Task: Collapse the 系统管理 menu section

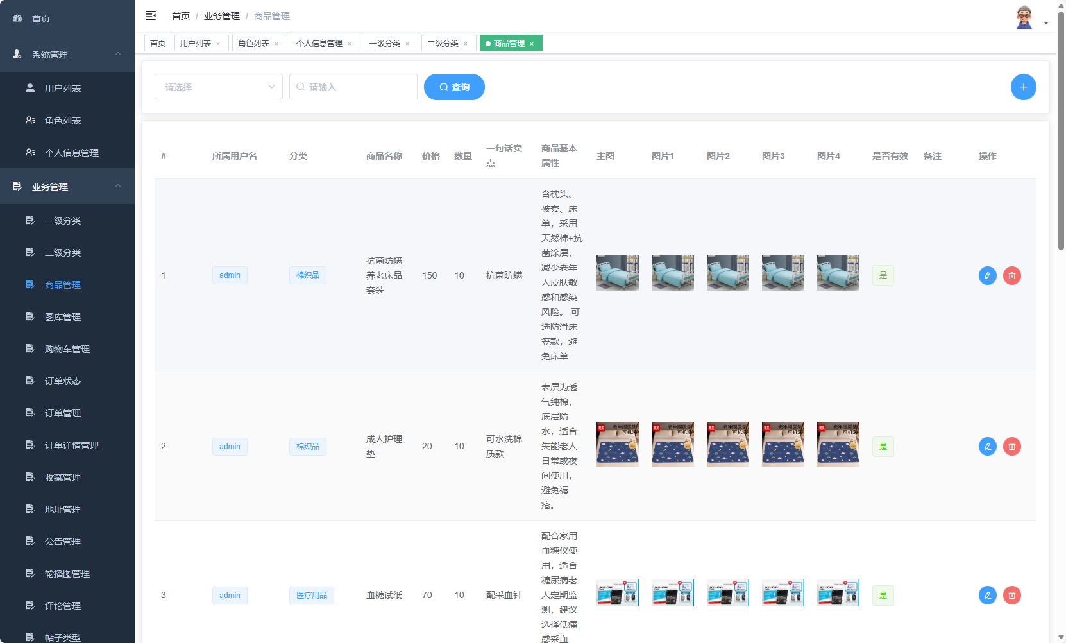Action: tap(117, 54)
